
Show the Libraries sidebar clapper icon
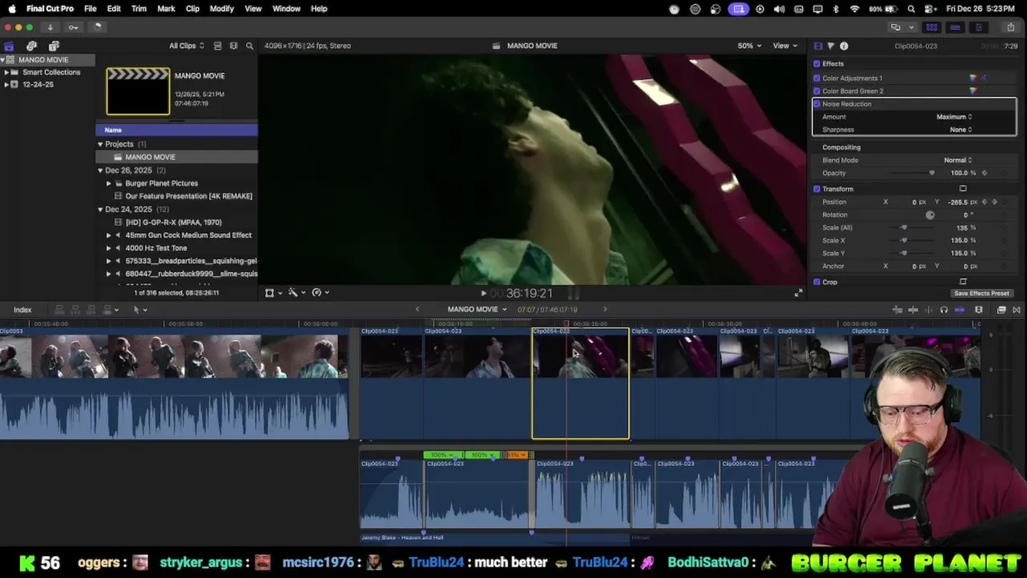pos(9,46)
